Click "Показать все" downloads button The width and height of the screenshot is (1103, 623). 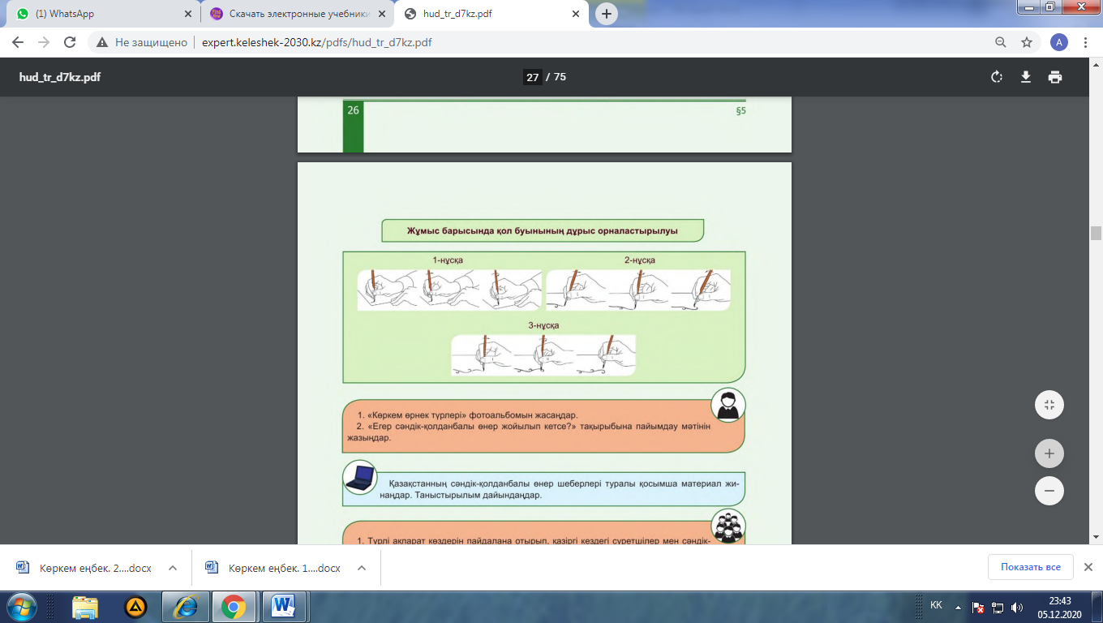tap(1030, 567)
